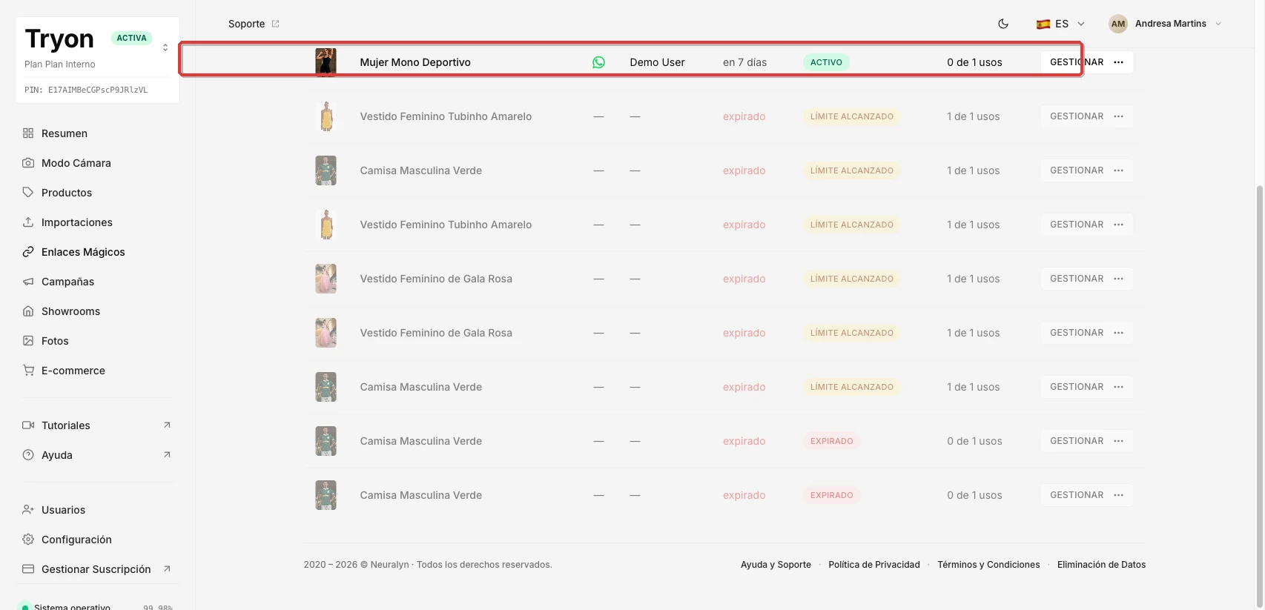Open the Soporte external link

coord(254,24)
